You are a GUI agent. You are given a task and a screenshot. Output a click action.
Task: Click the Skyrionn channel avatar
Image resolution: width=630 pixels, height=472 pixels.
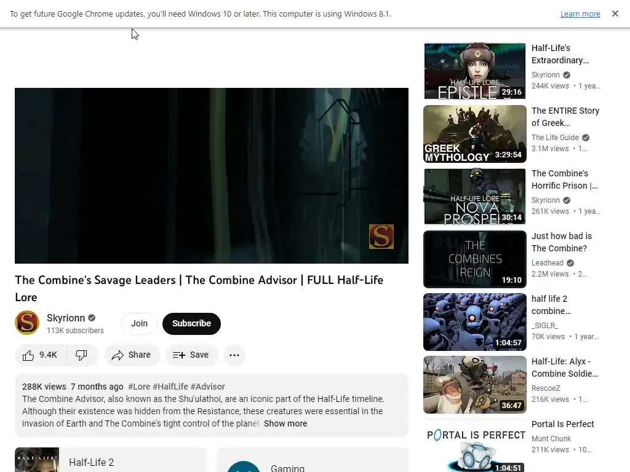point(27,323)
